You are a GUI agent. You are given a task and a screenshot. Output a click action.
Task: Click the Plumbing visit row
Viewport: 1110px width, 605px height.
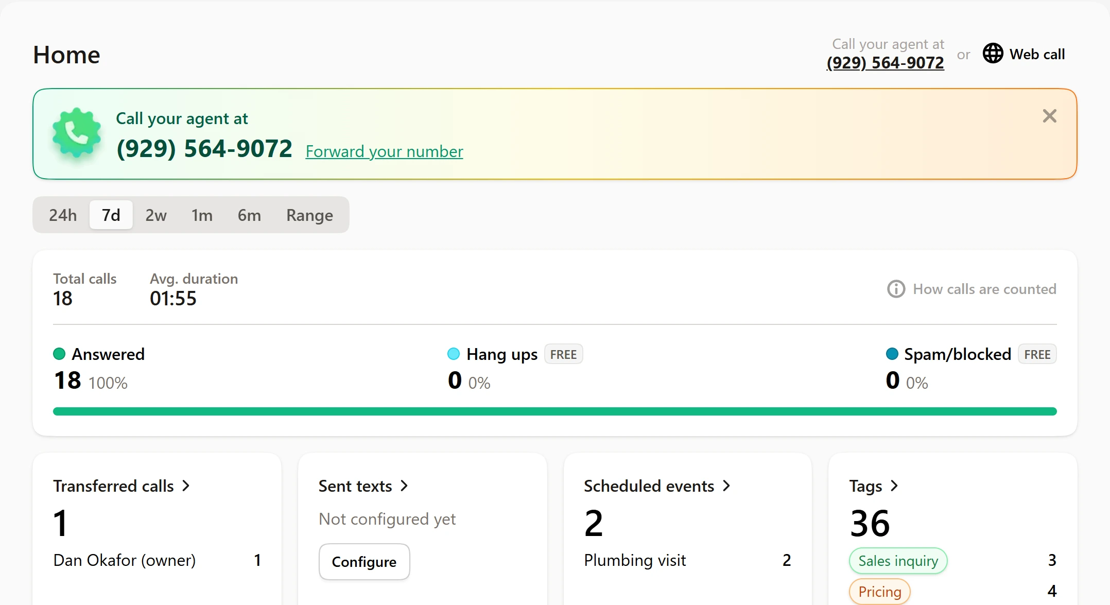tap(687, 560)
